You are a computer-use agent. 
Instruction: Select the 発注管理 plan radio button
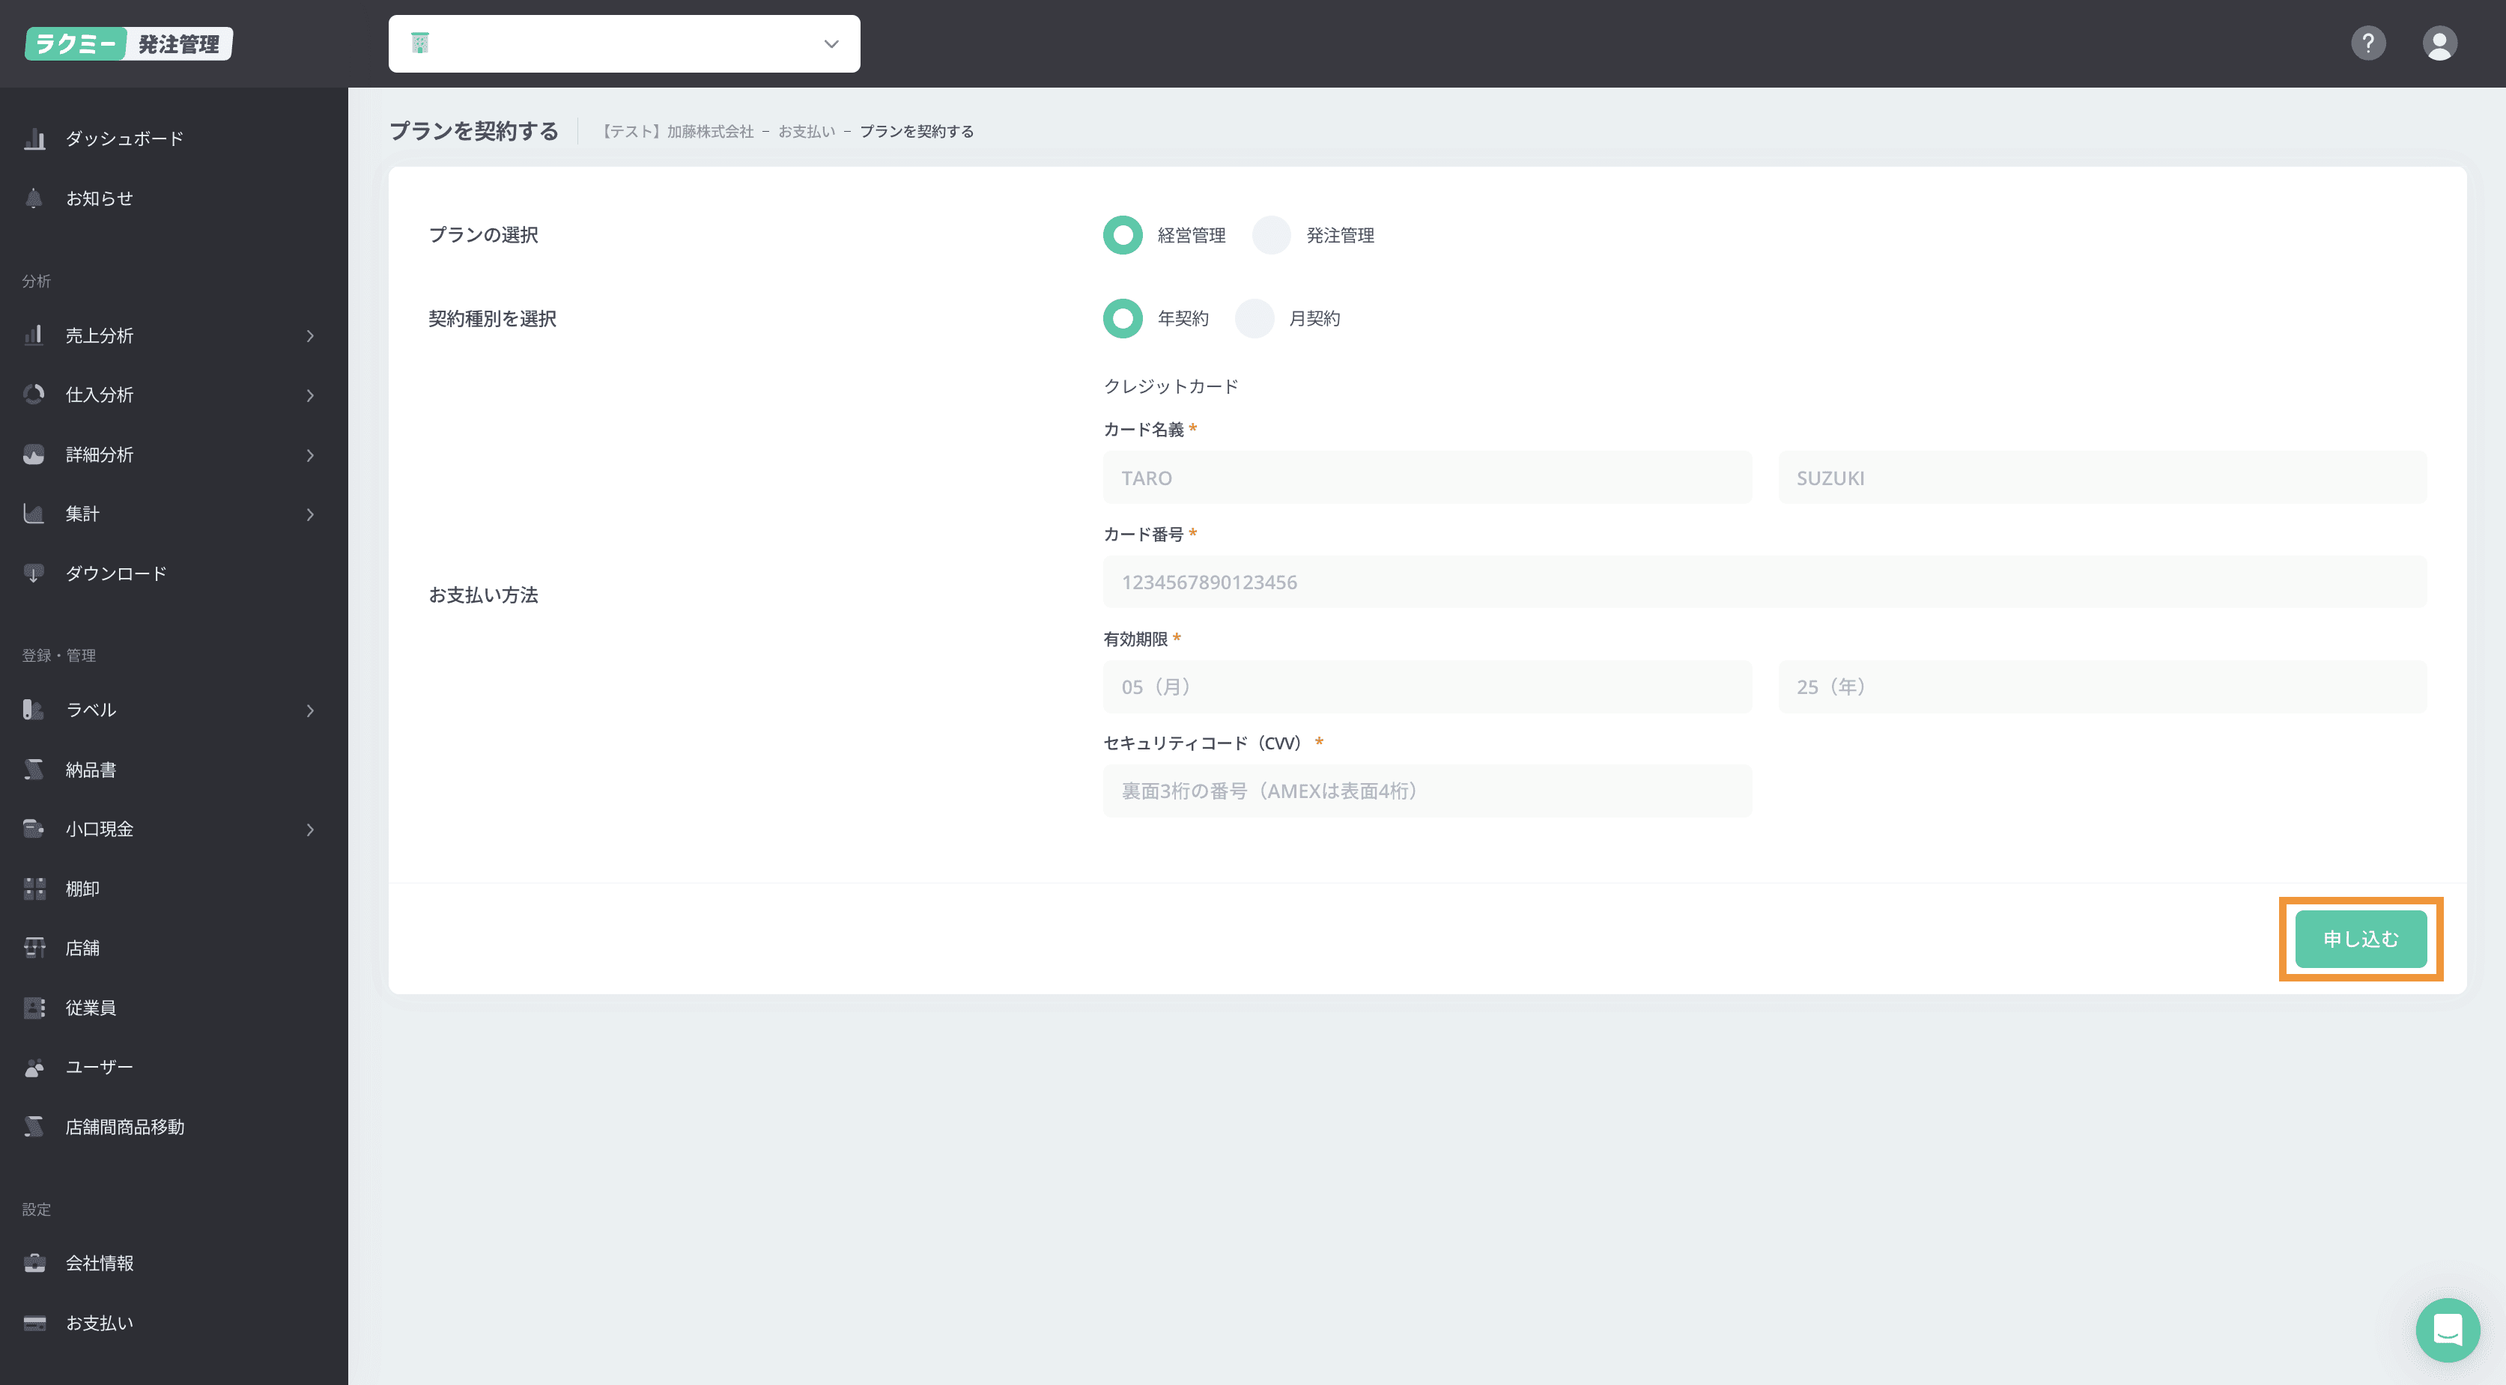(x=1270, y=235)
